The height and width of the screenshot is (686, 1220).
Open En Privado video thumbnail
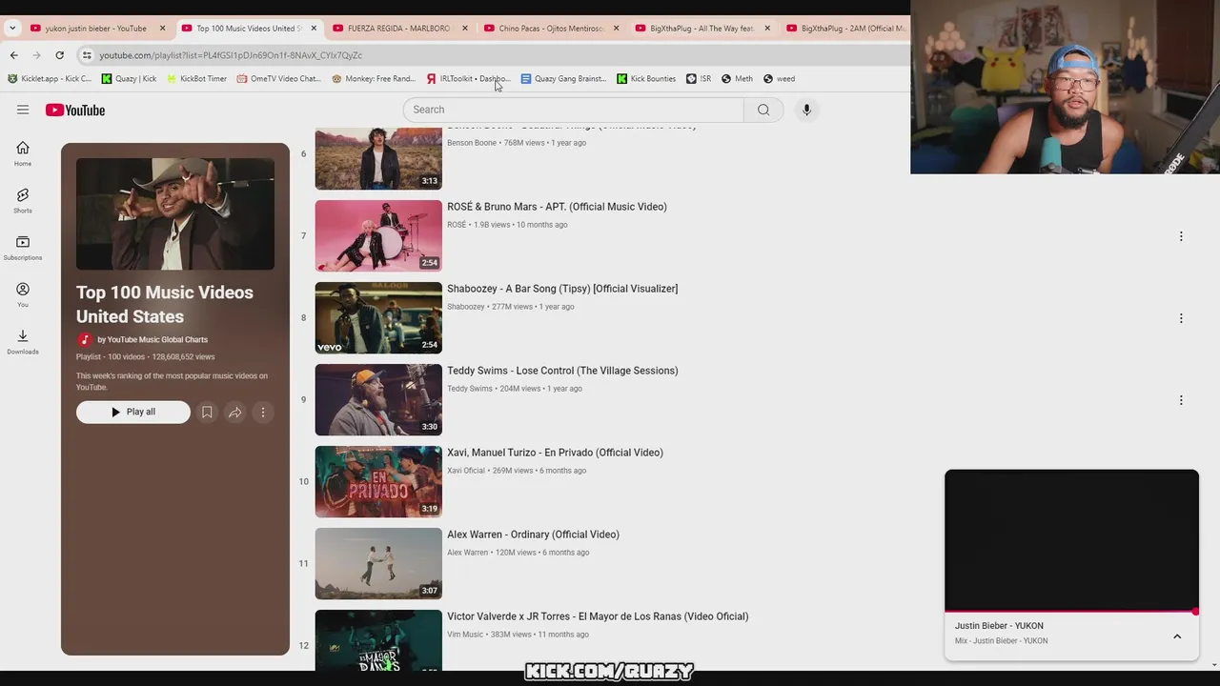[378, 482]
